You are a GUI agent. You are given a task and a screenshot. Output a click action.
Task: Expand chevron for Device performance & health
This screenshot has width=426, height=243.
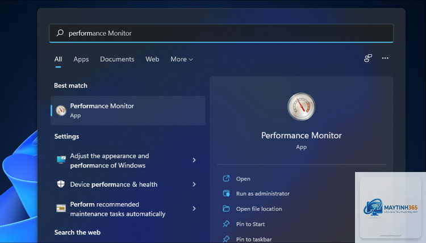point(194,185)
